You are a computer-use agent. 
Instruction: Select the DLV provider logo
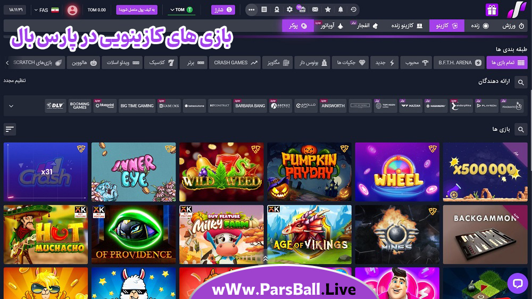point(55,106)
